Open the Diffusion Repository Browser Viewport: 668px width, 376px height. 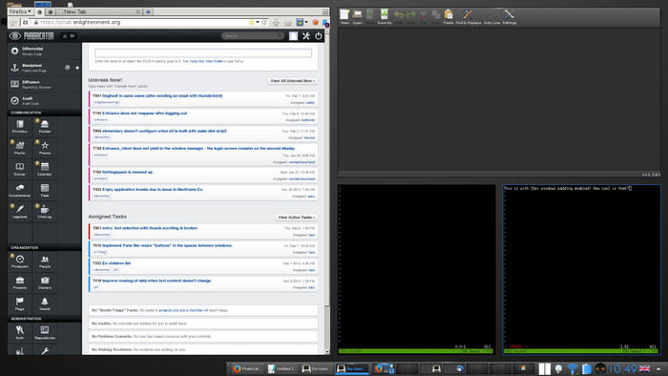[44, 84]
